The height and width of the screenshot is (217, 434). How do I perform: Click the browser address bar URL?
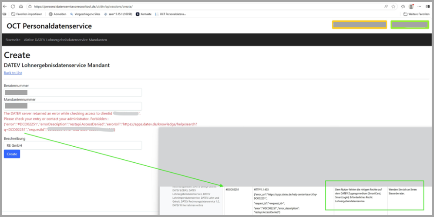174,7
